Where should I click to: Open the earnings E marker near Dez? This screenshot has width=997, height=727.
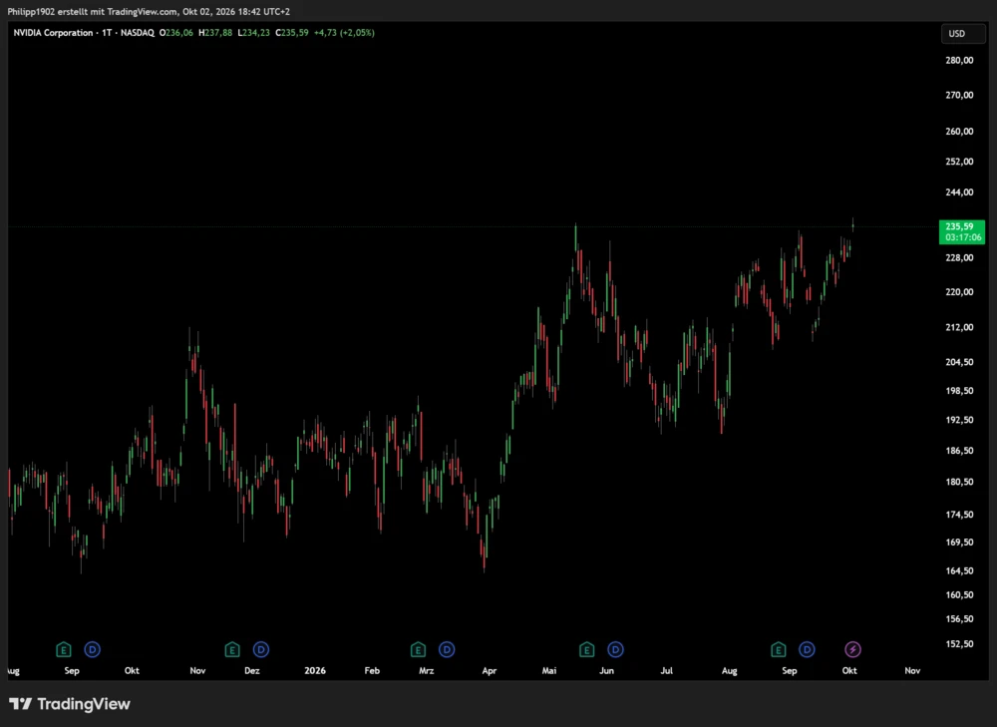(x=232, y=649)
